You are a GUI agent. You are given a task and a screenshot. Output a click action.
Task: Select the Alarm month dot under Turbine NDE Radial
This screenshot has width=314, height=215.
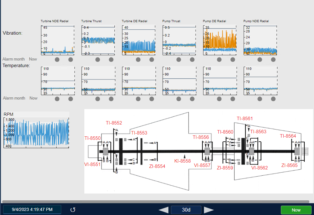[x=57, y=59]
